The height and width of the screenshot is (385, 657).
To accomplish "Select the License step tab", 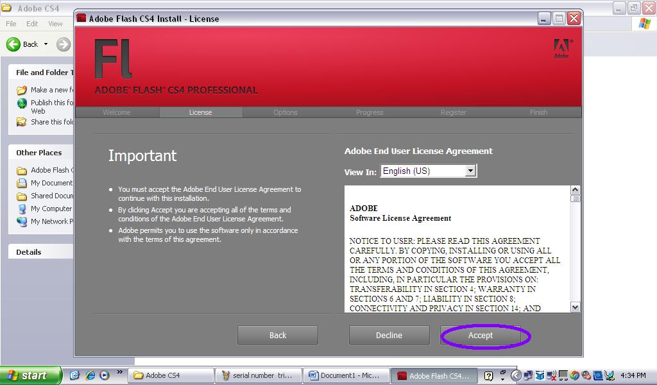I will [200, 112].
